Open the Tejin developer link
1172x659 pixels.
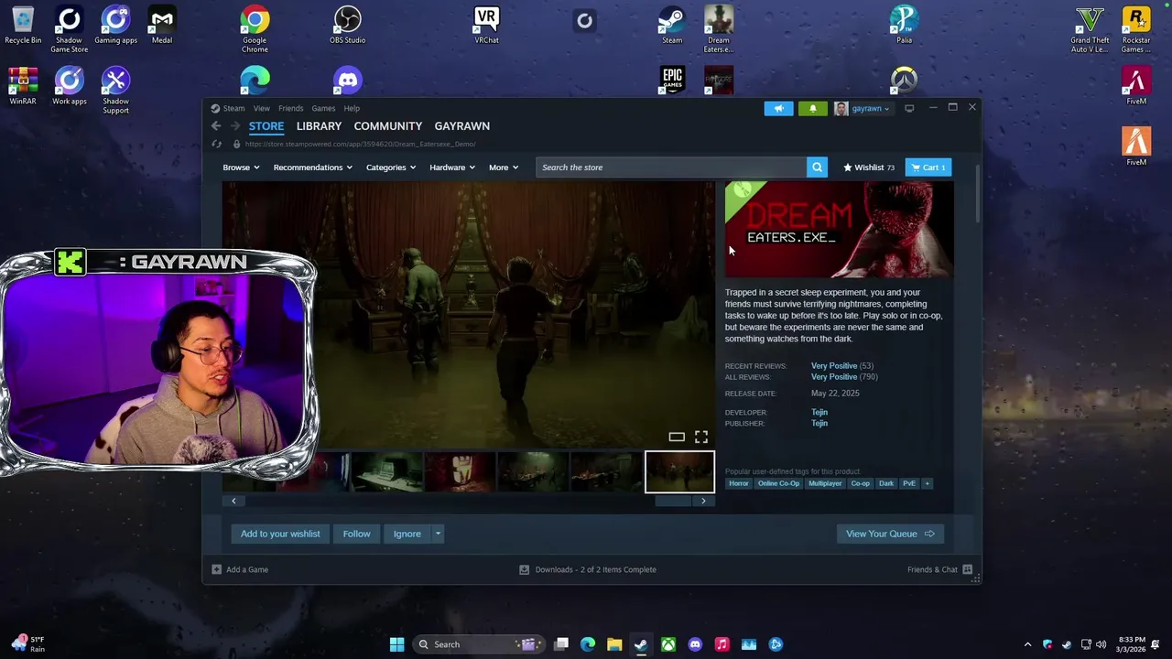[x=819, y=413]
